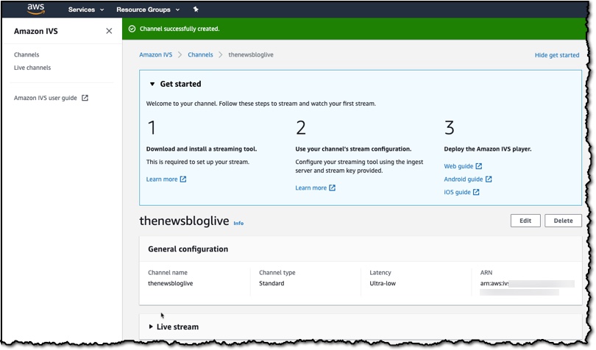Click external link icon beside IVS user guide
Screen dimensions: 596x350
pyautogui.click(x=85, y=98)
